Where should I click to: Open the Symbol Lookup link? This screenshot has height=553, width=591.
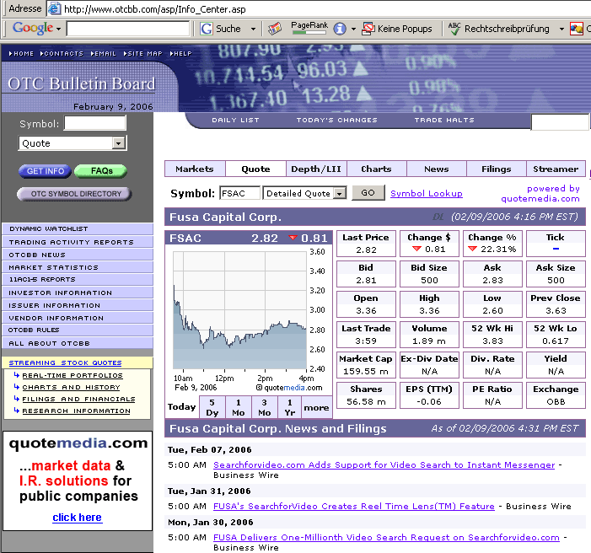coord(426,193)
